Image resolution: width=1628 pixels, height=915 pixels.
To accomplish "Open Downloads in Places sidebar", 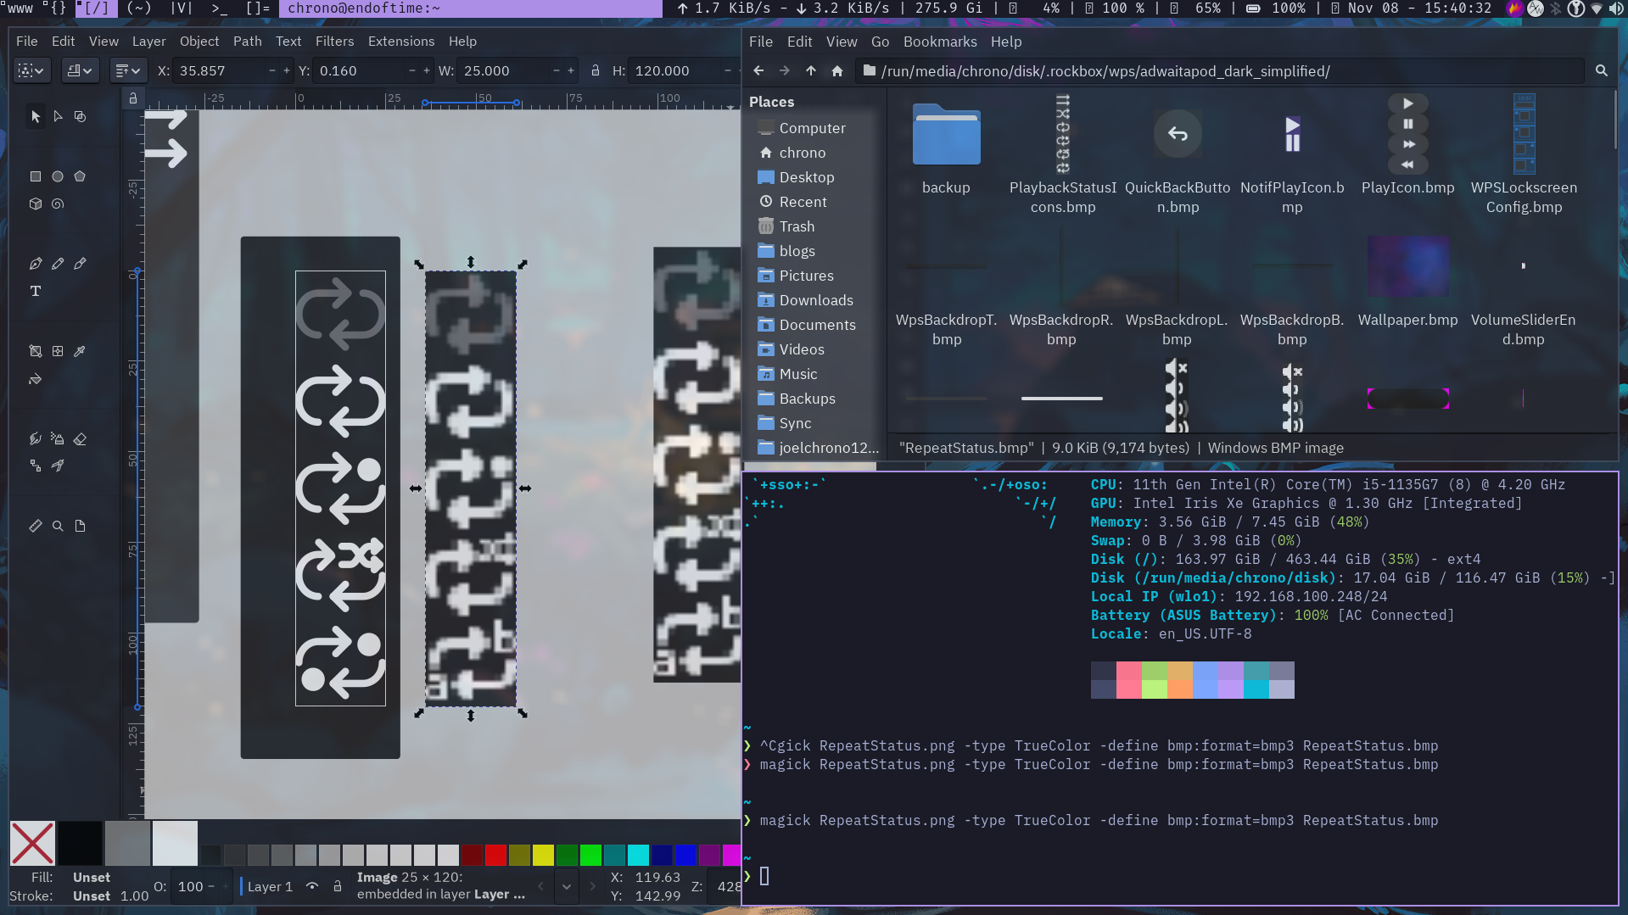I will pos(815,300).
